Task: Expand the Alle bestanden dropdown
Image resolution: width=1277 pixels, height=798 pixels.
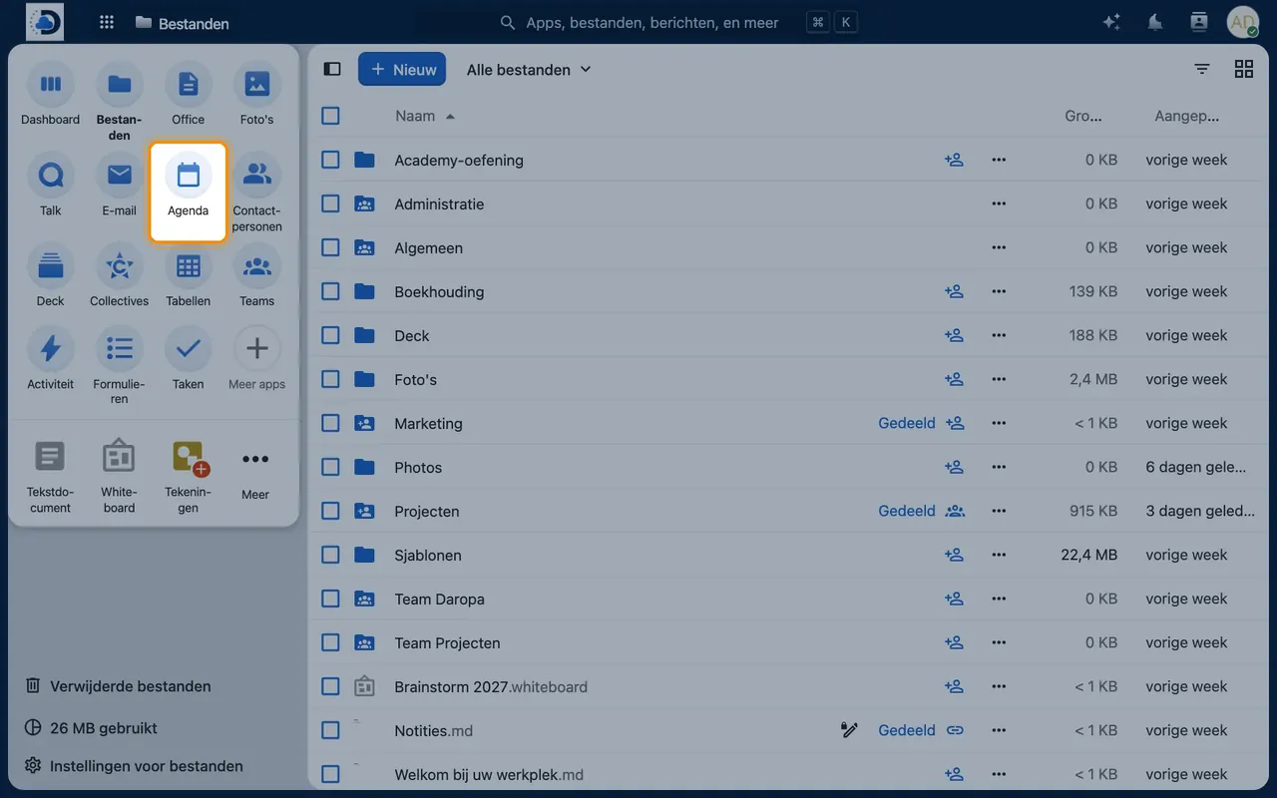Action: click(529, 69)
